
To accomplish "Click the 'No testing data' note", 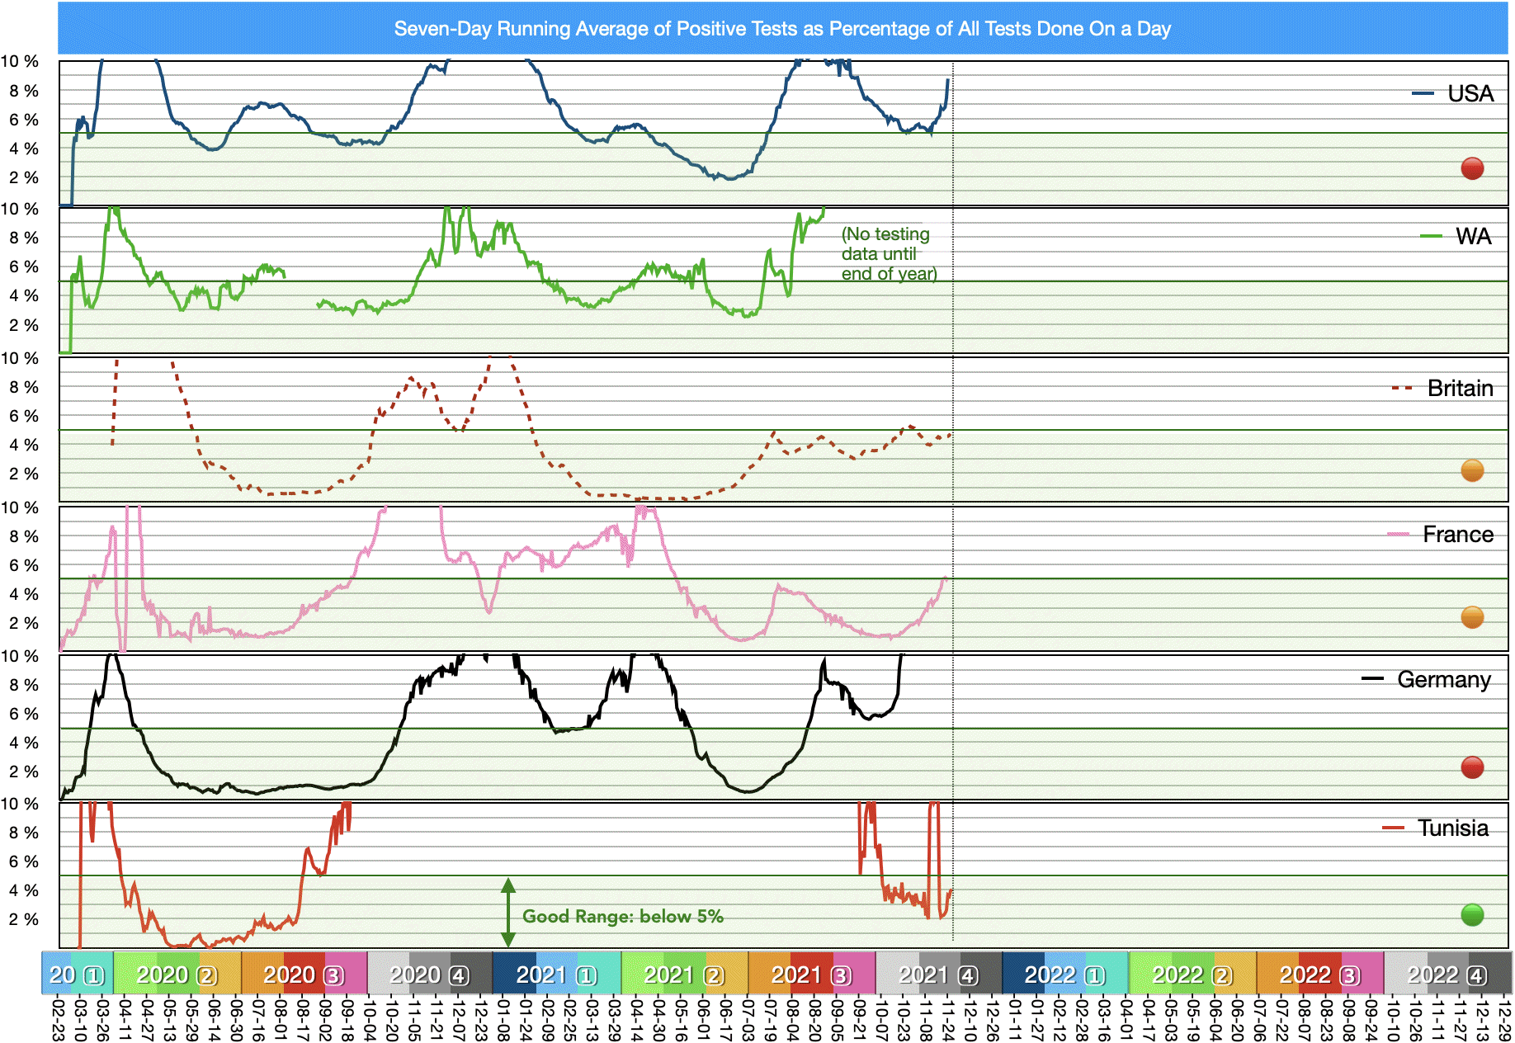I will click(x=889, y=254).
